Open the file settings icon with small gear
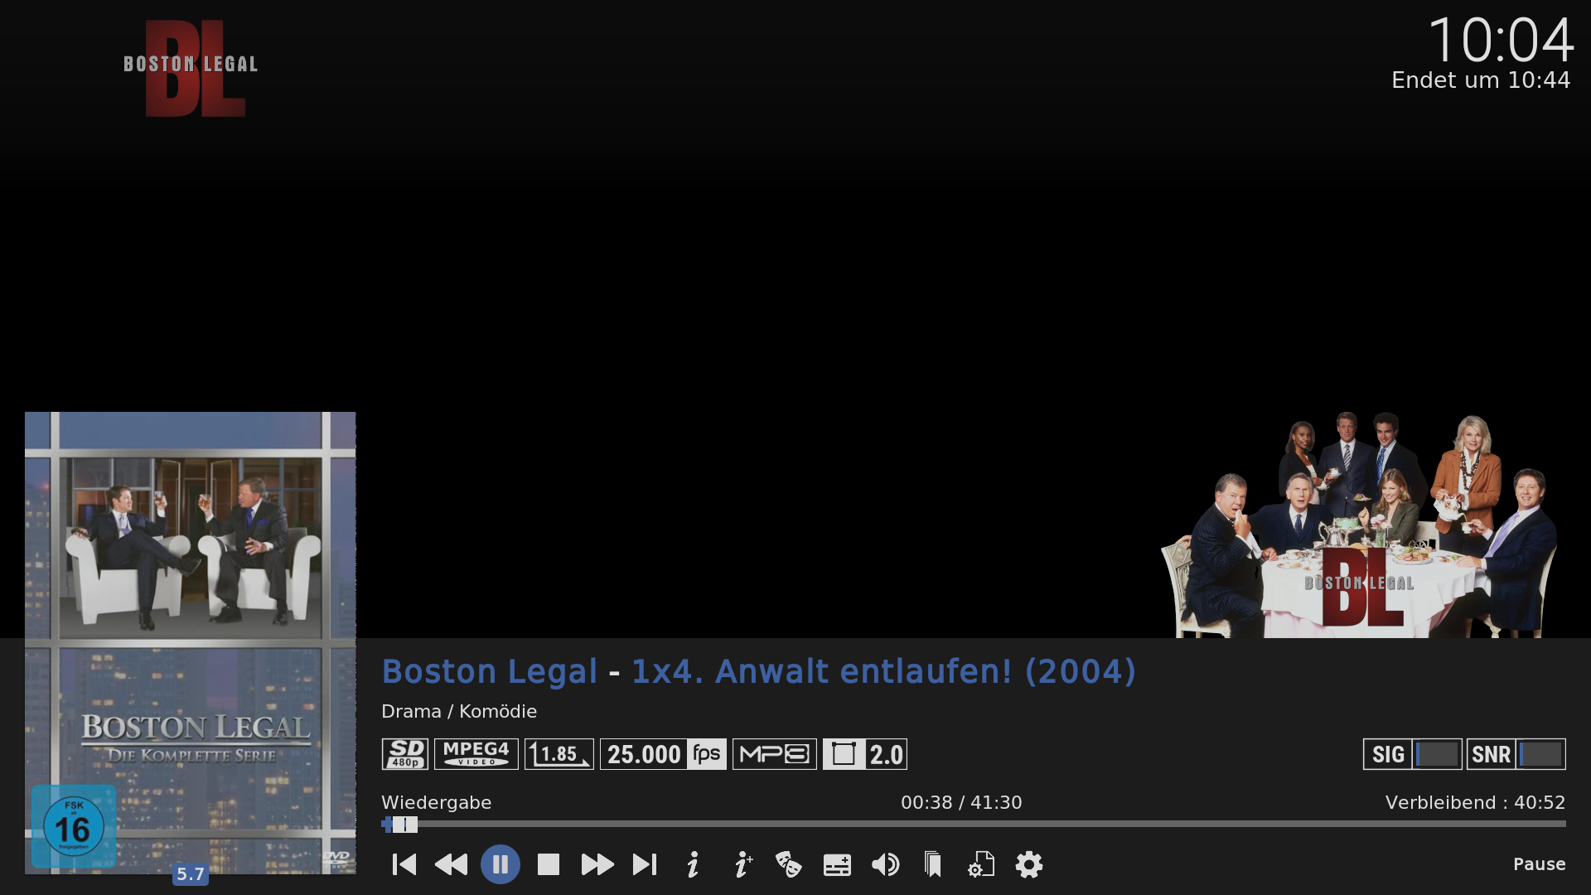 [981, 864]
